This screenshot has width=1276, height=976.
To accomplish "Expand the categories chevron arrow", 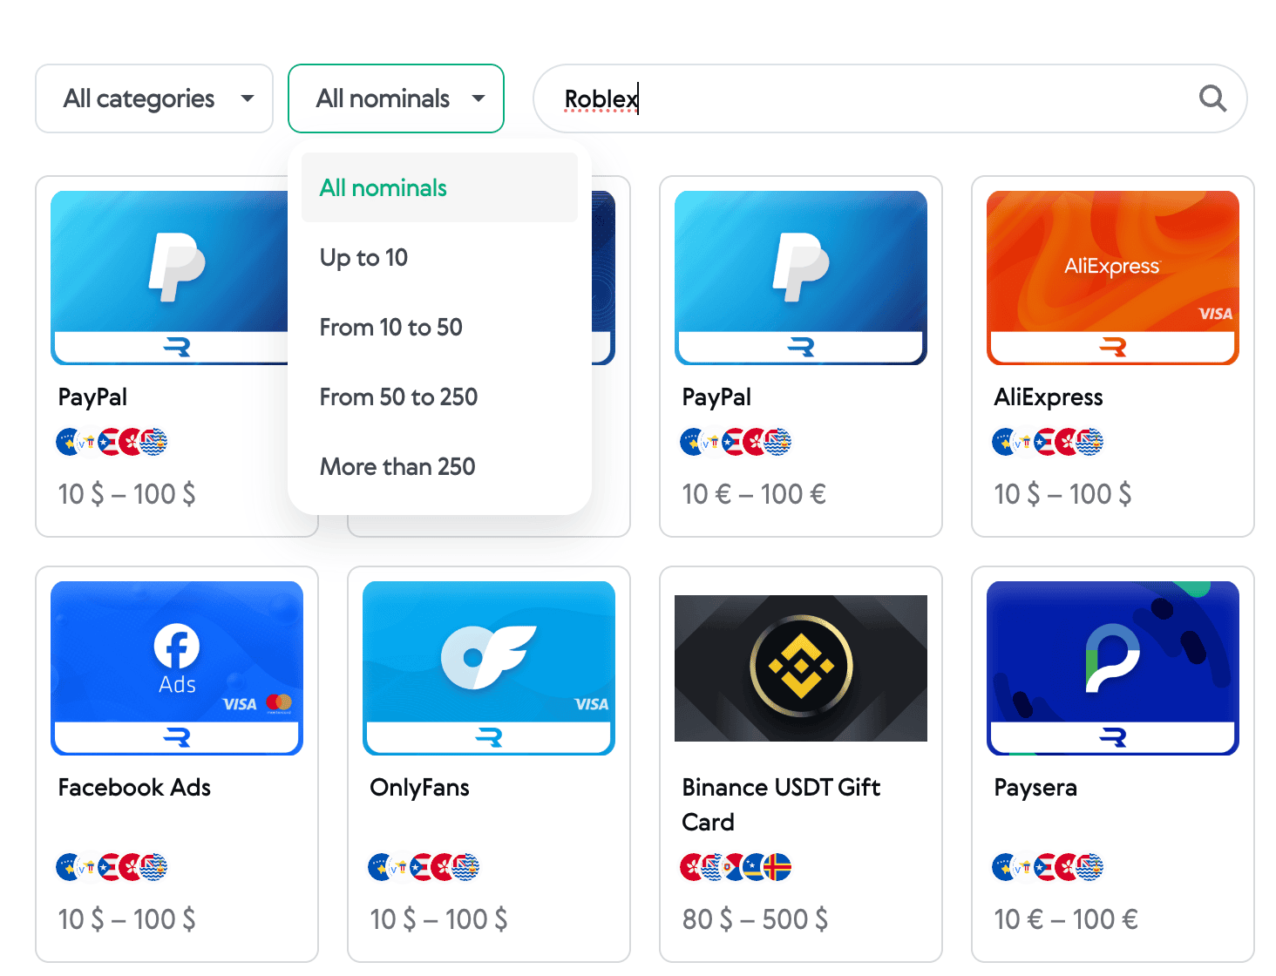I will tap(248, 98).
